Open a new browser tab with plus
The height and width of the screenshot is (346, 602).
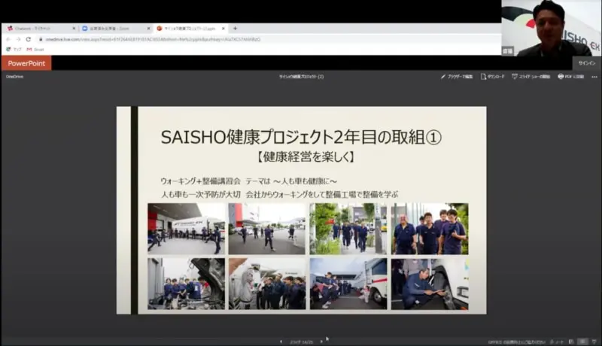[235, 29]
